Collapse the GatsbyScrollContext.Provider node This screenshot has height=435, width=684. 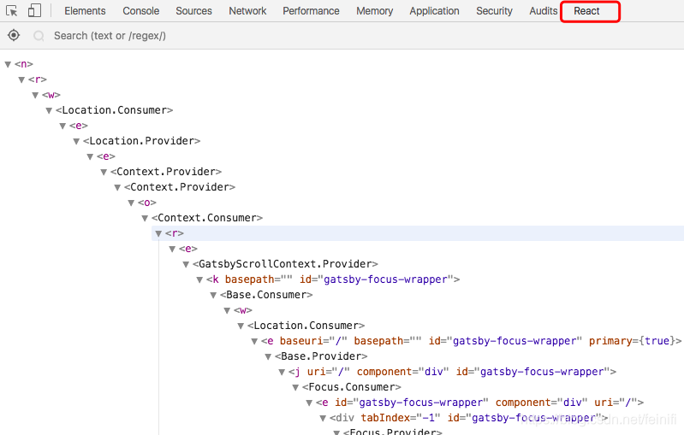tap(186, 264)
